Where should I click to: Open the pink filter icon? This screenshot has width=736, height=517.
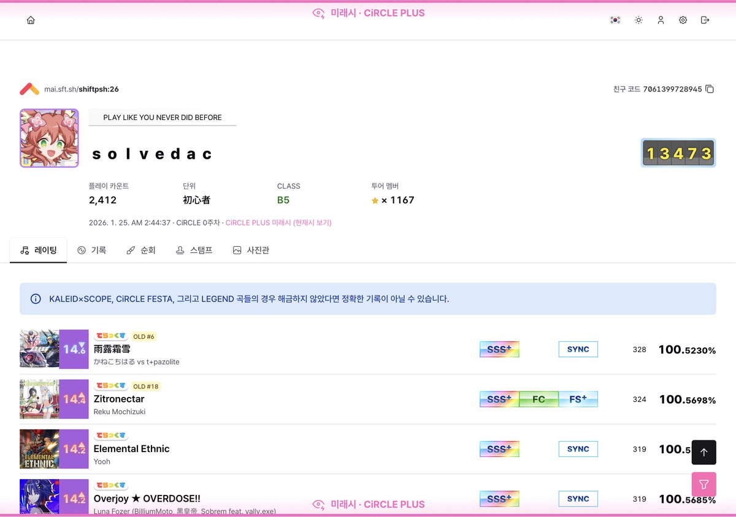[x=703, y=484]
